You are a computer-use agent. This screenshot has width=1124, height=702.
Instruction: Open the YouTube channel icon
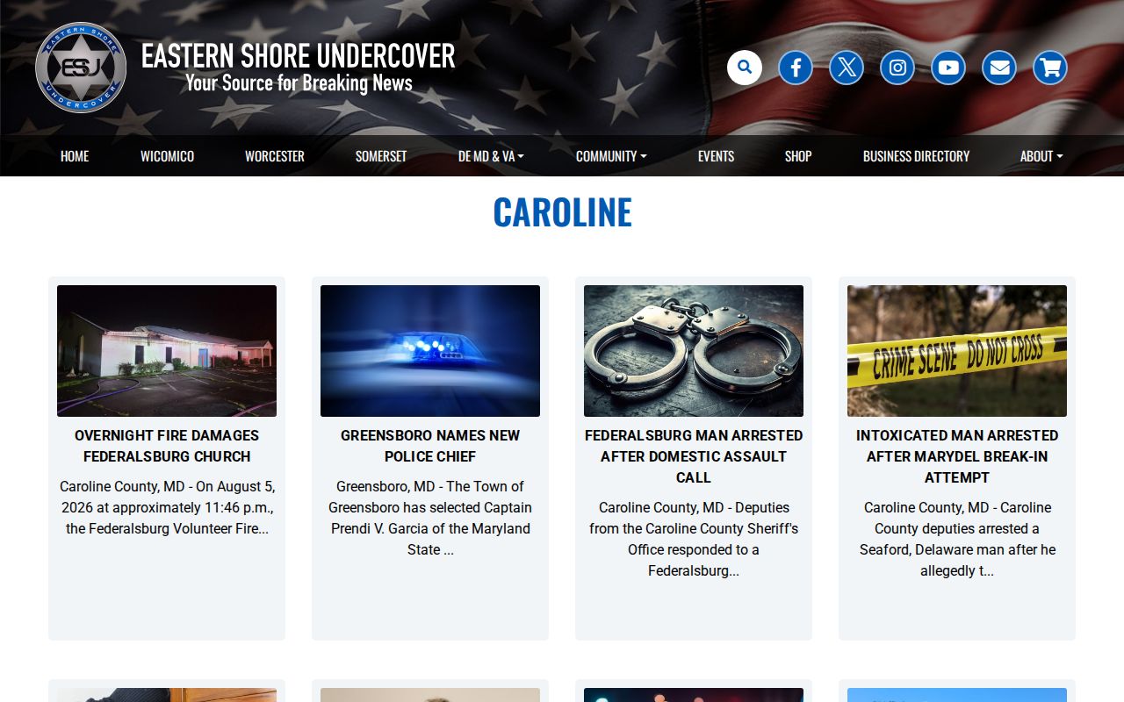[948, 68]
